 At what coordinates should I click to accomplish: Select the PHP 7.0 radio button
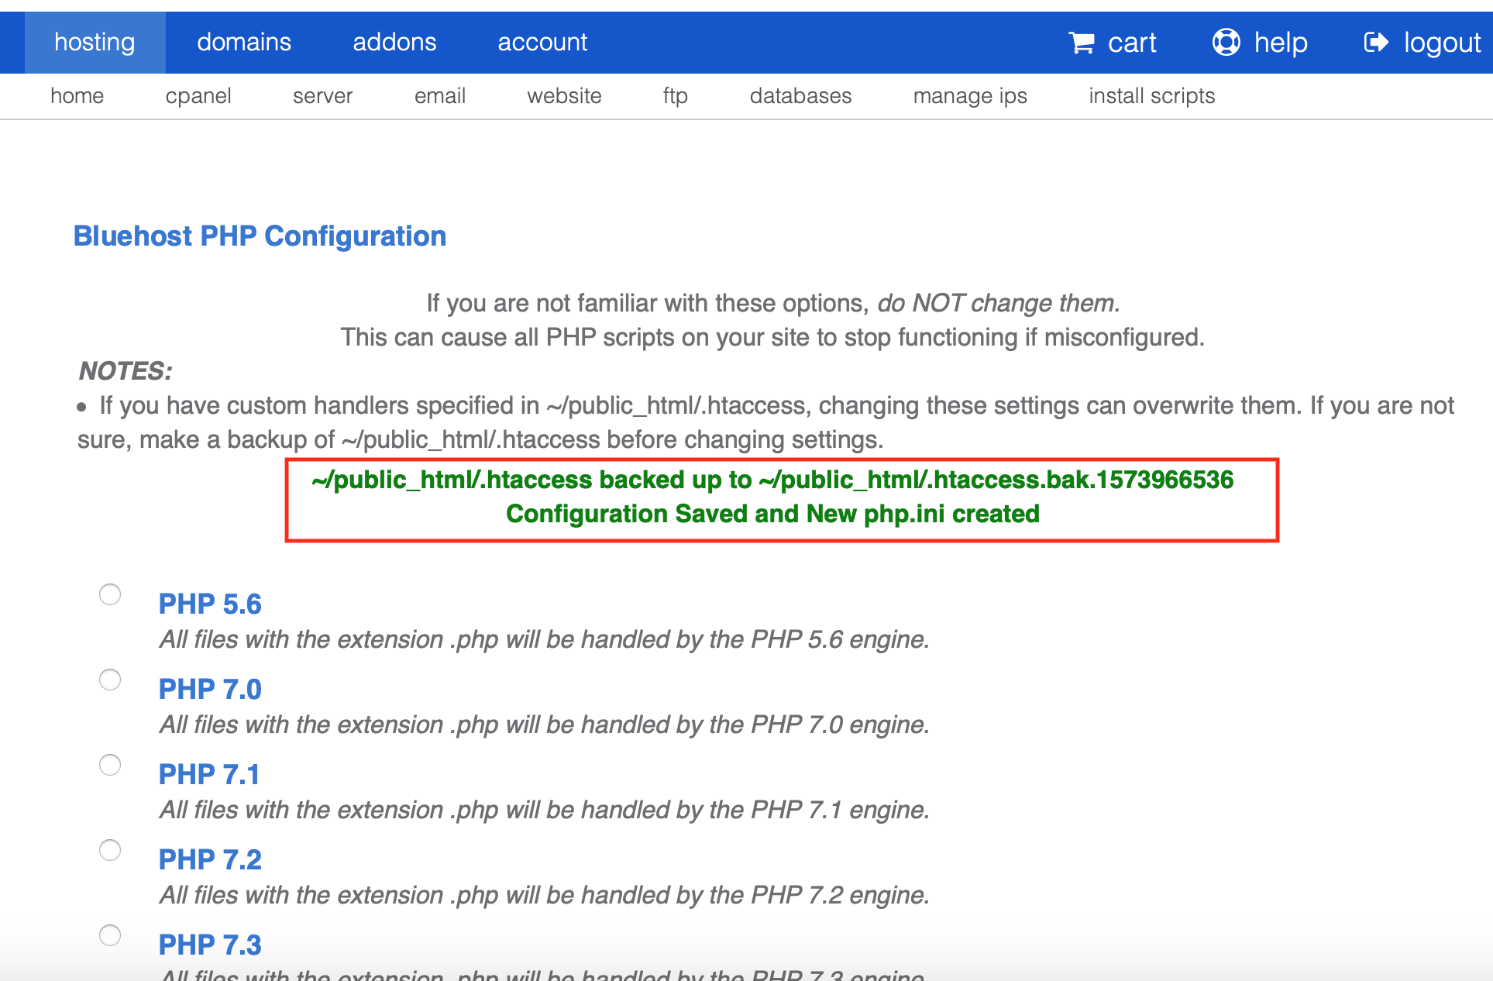(110, 680)
